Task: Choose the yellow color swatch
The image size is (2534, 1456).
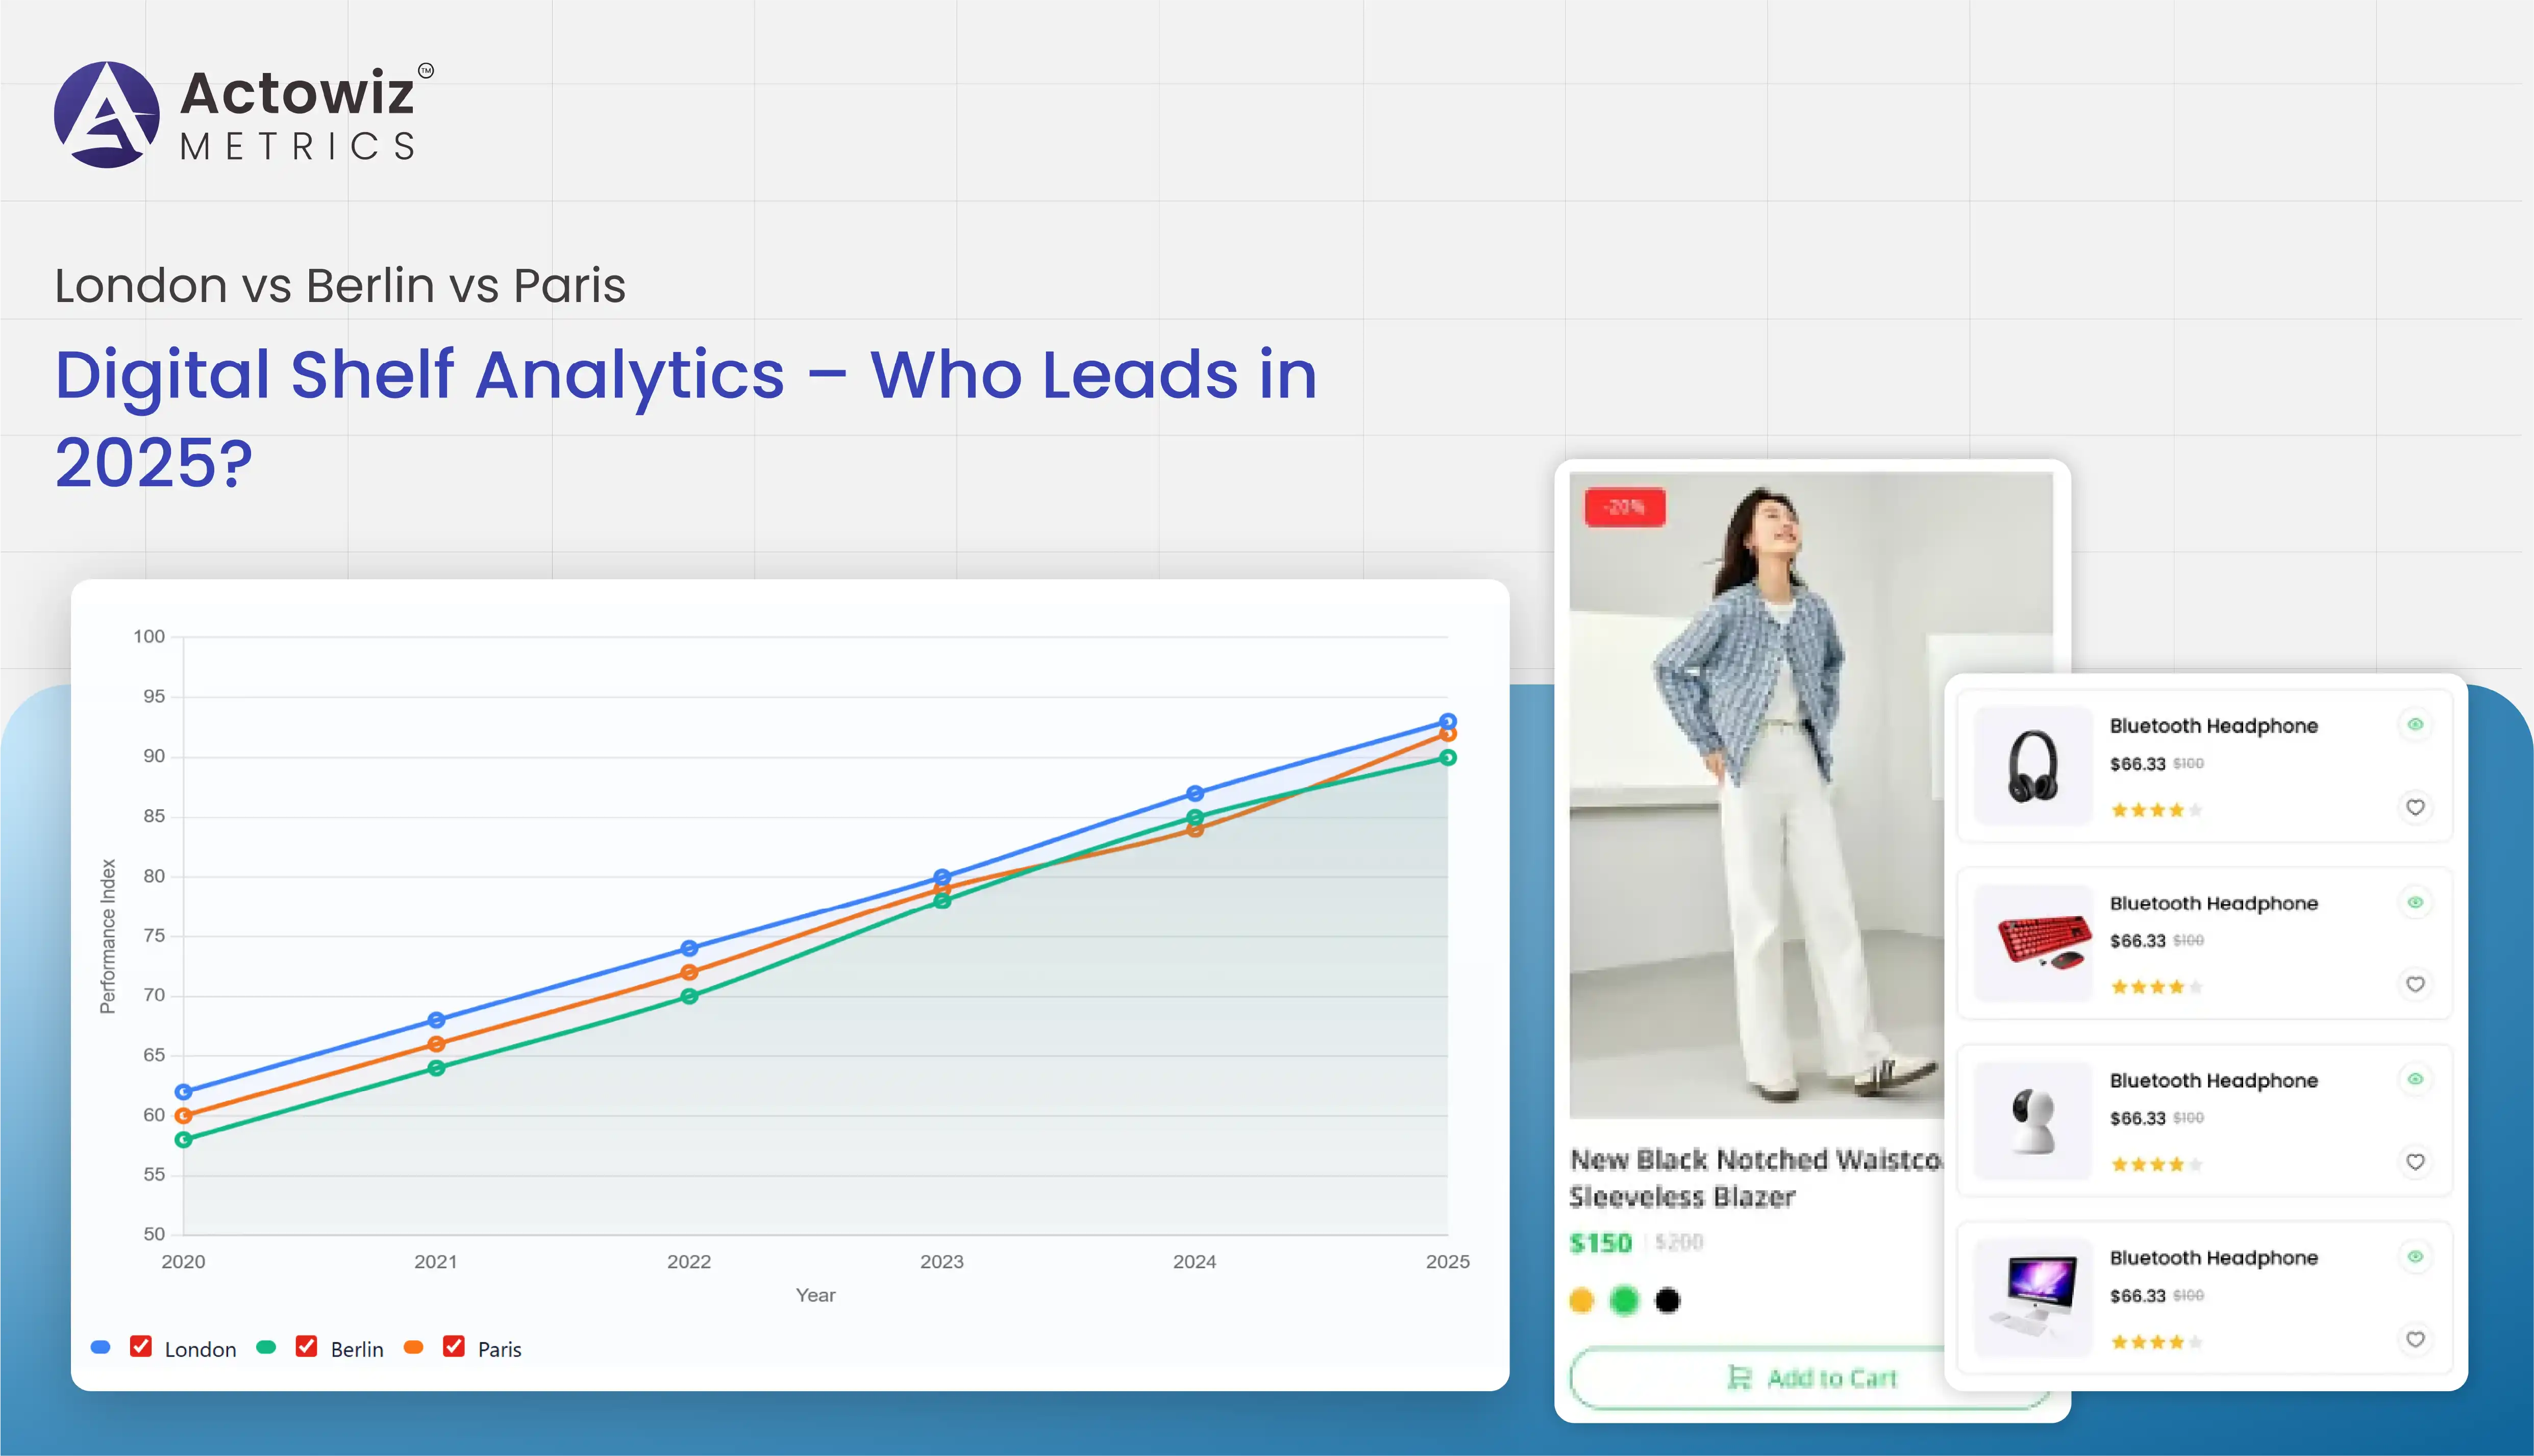Action: click(x=1581, y=1300)
